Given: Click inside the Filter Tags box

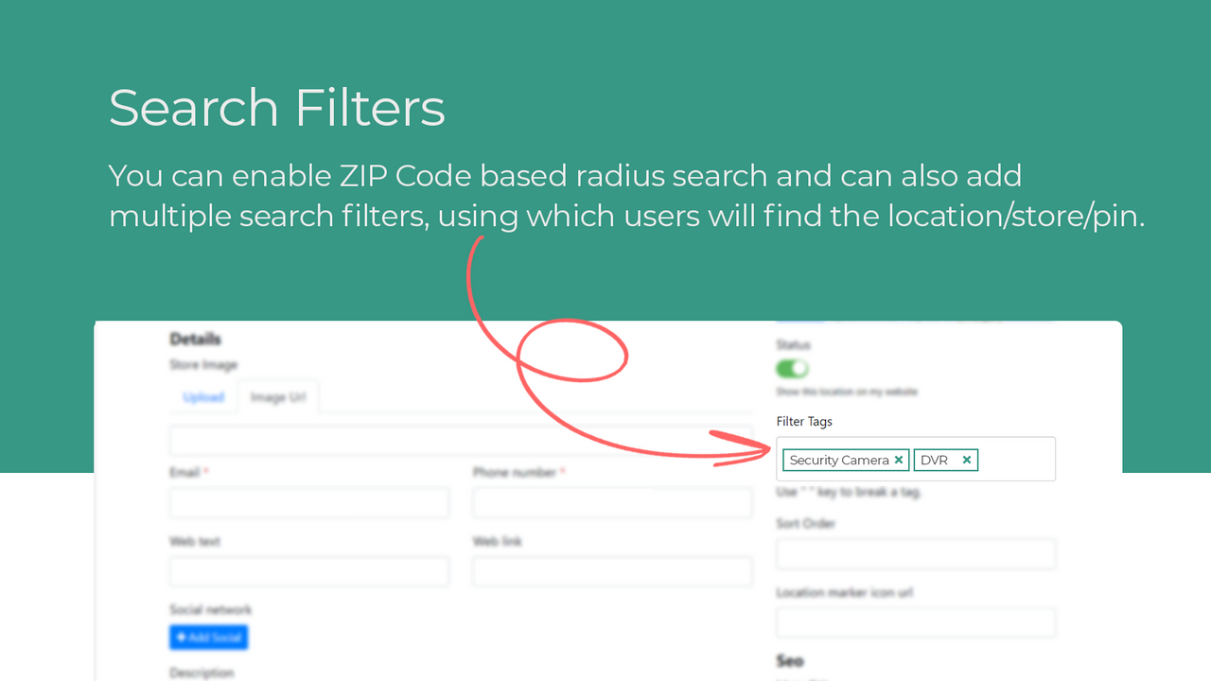Looking at the screenshot, I should click(916, 459).
